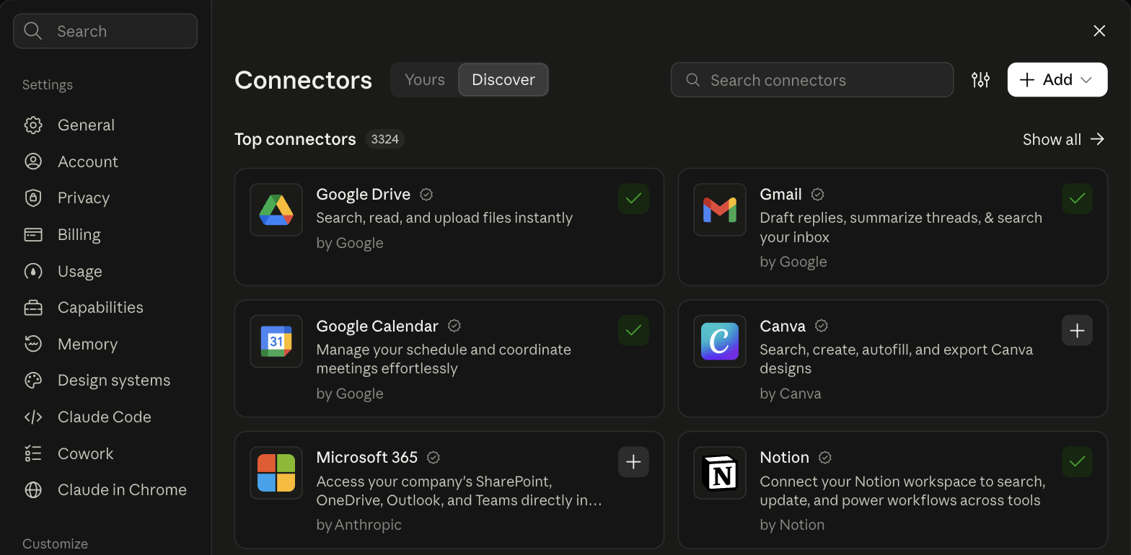Viewport: 1131px width, 555px height.
Task: Open the Google Calendar connector title
Action: point(377,327)
